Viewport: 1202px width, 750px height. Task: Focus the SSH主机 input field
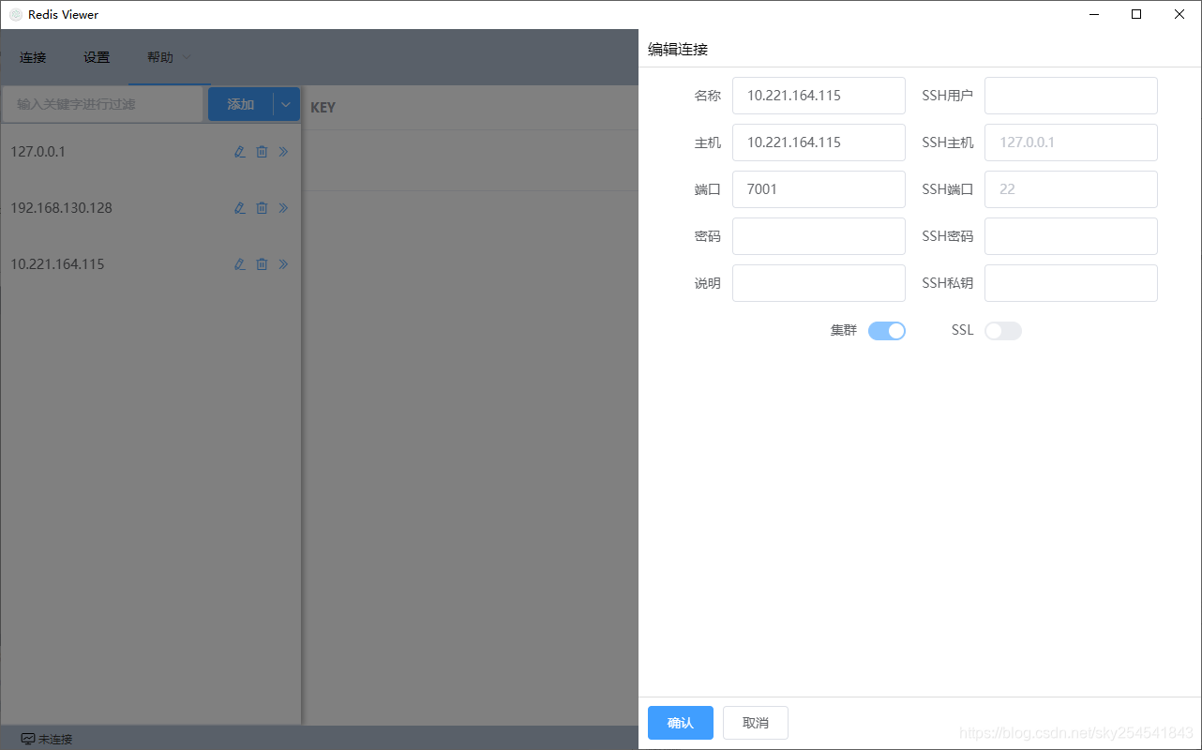coord(1071,142)
